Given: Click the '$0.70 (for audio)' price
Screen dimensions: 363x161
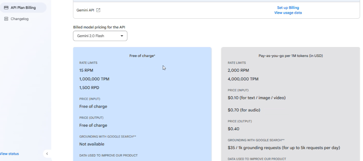Looking at the screenshot, I should (x=244, y=110).
